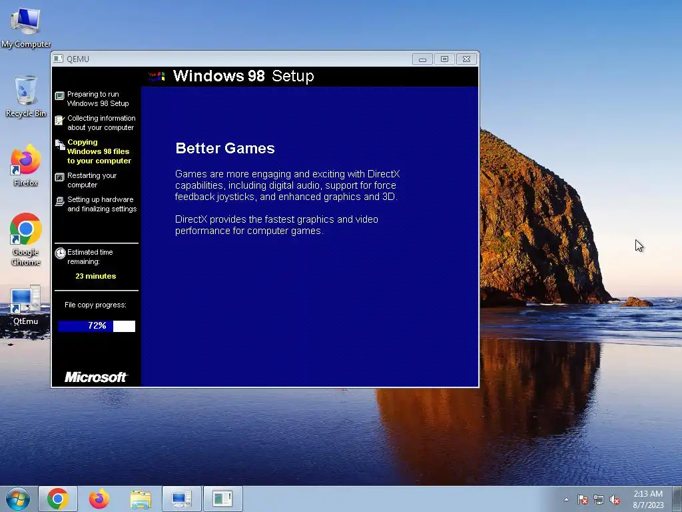This screenshot has width=682, height=512.
Task: Open the Recycle Bin icon
Action: (x=26, y=96)
